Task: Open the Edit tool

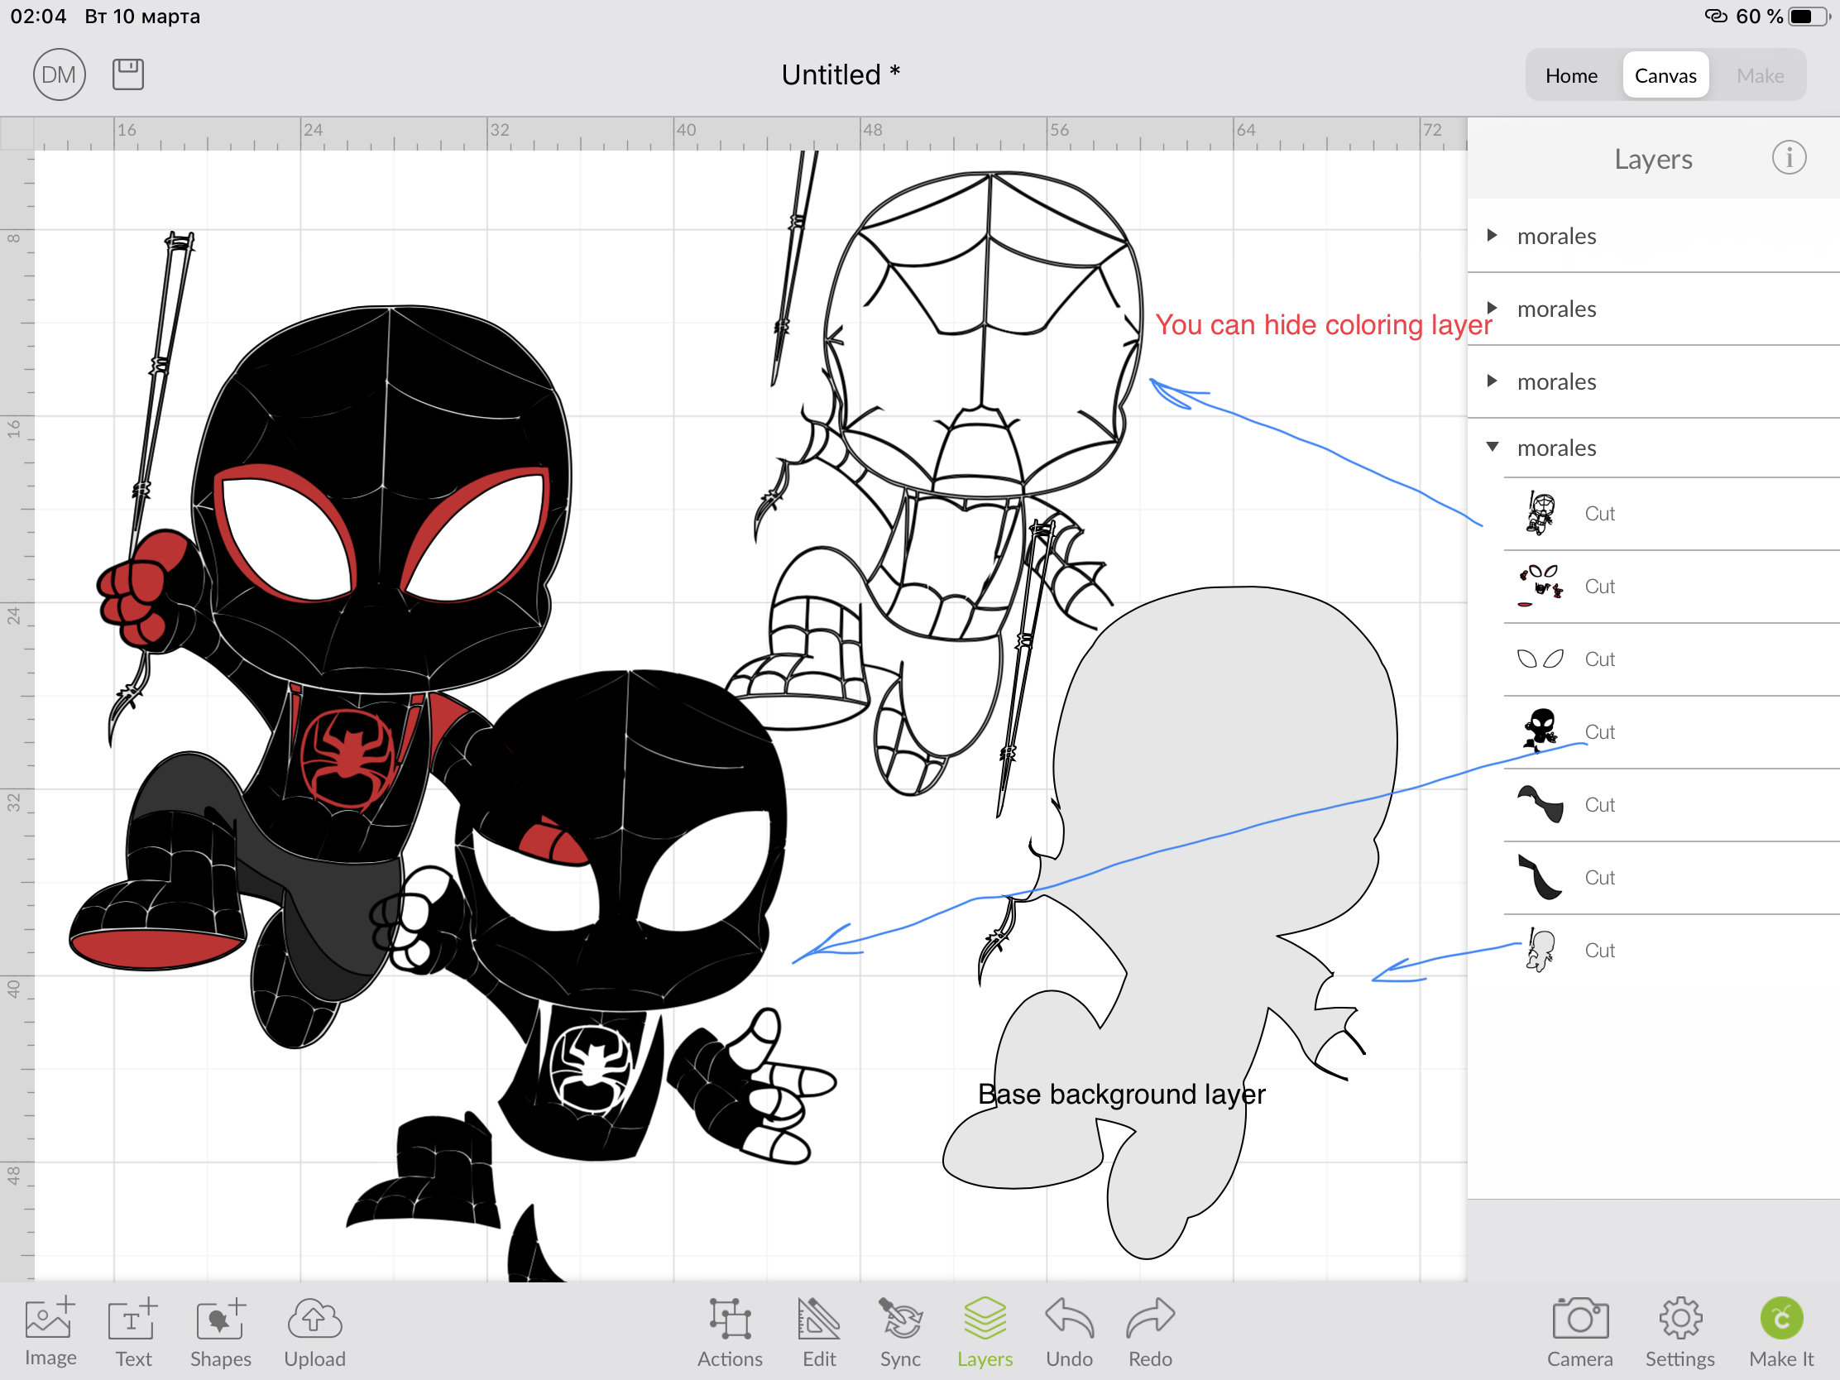Action: pyautogui.click(x=819, y=1333)
